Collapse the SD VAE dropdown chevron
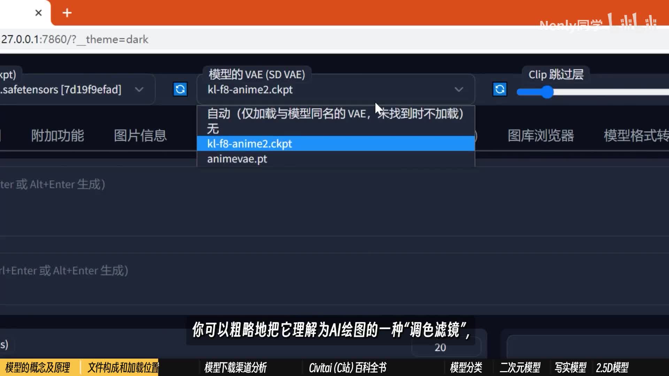Image resolution: width=669 pixels, height=376 pixels. pos(459,89)
